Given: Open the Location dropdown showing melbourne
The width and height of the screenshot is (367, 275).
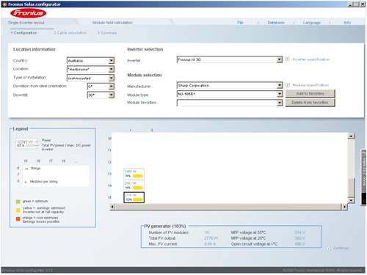Looking at the screenshot, I should [x=90, y=69].
